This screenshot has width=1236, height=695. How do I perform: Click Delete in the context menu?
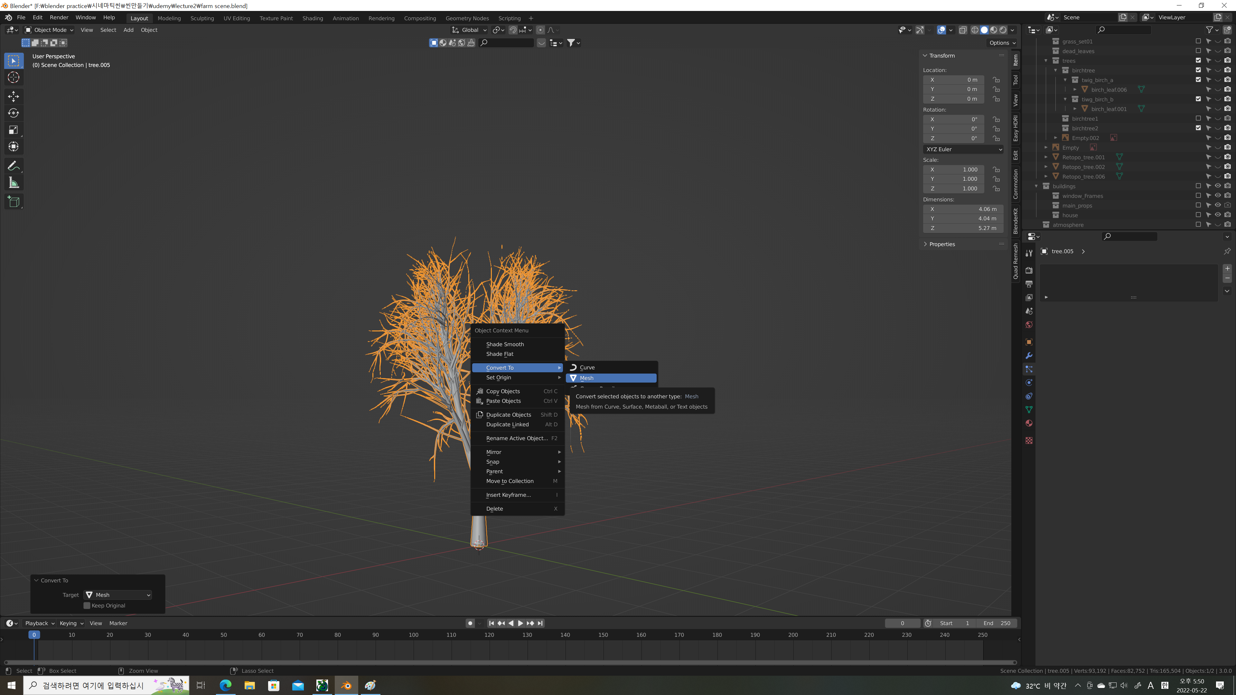[494, 508]
